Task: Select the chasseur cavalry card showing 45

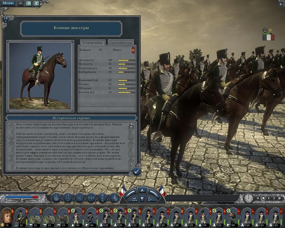Action: tap(21, 218)
